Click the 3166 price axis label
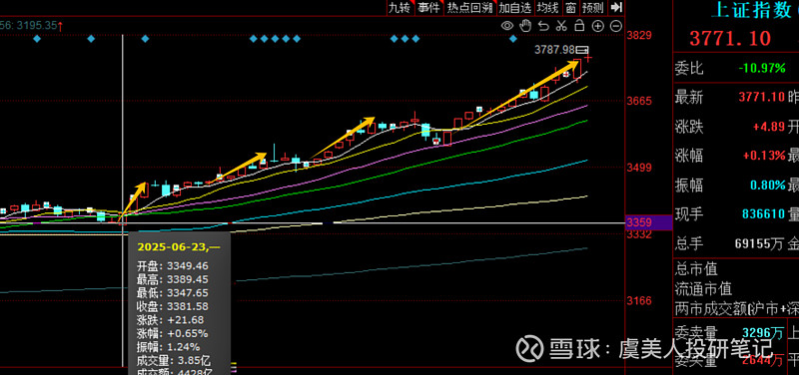The height and width of the screenshot is (375, 799). click(639, 301)
